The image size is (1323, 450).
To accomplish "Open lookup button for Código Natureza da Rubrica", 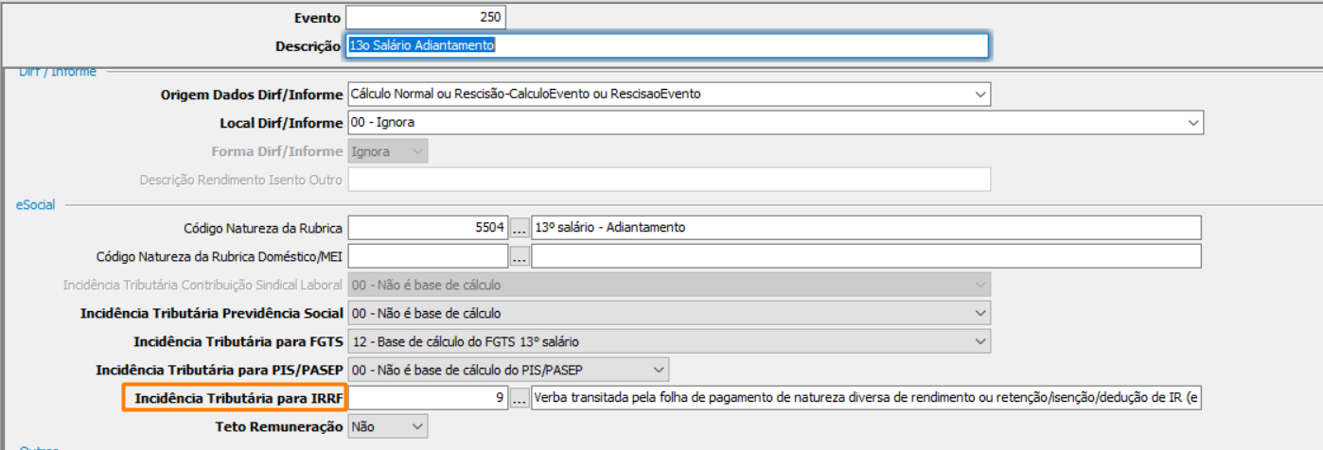I will [520, 228].
